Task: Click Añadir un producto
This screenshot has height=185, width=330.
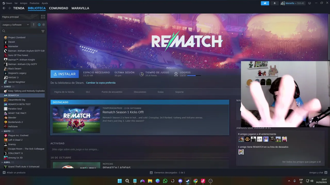Action: [x=14, y=173]
